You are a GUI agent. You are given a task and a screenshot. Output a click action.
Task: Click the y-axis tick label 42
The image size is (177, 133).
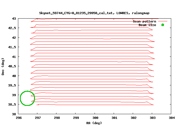tap(14, 38)
